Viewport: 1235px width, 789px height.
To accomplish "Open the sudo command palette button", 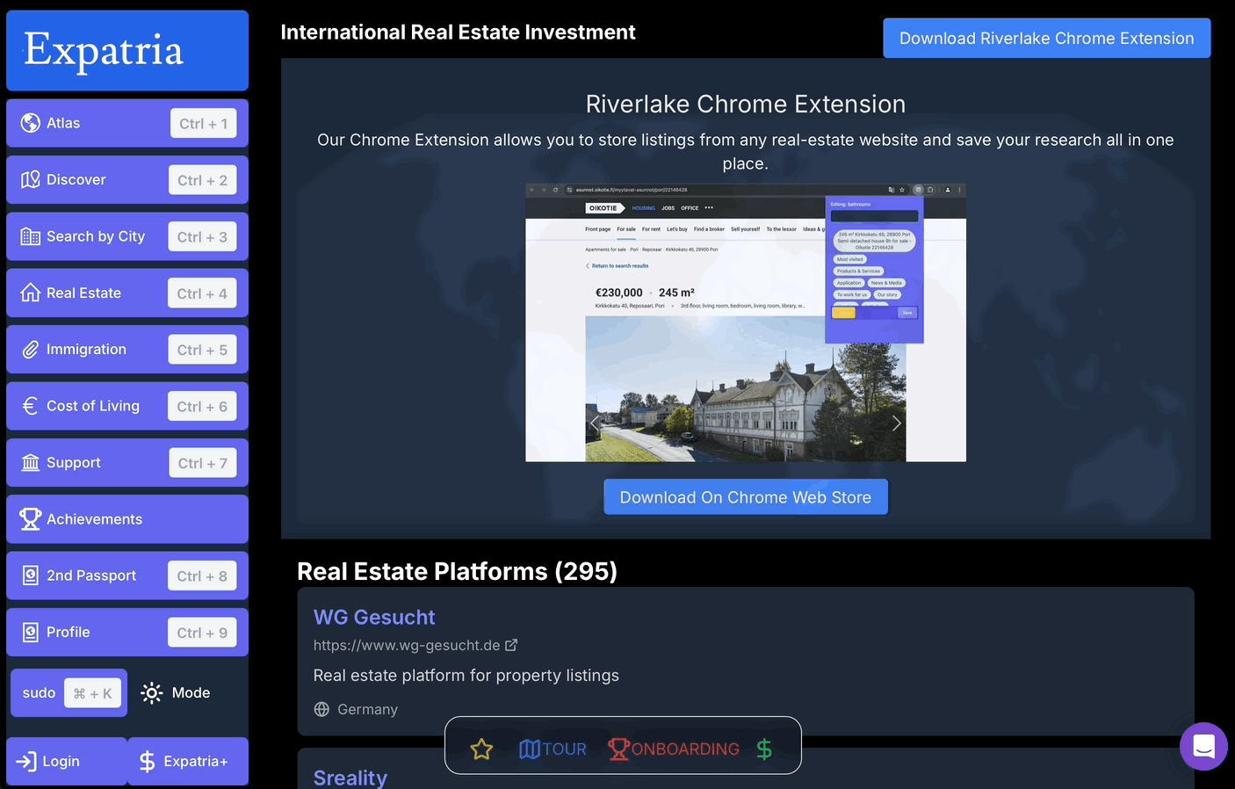I will [69, 693].
